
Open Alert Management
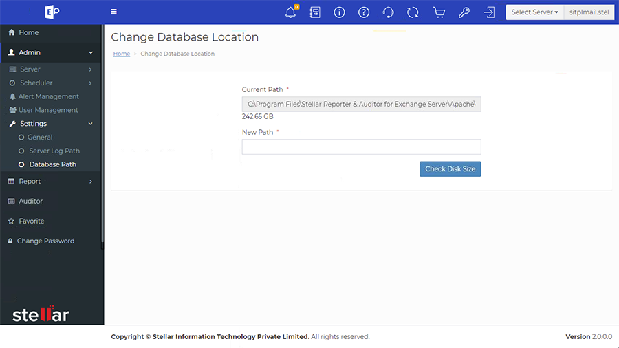coord(49,96)
